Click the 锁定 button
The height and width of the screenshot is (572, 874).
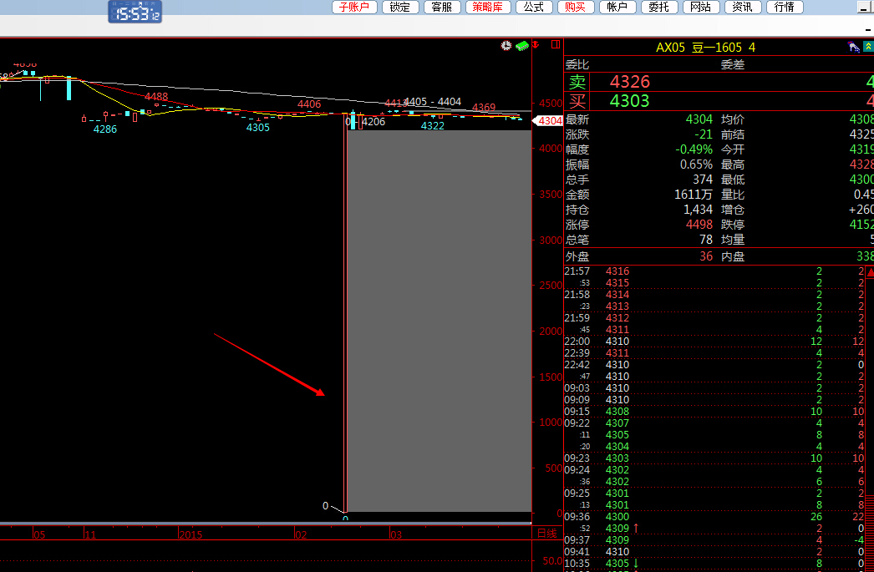400,7
